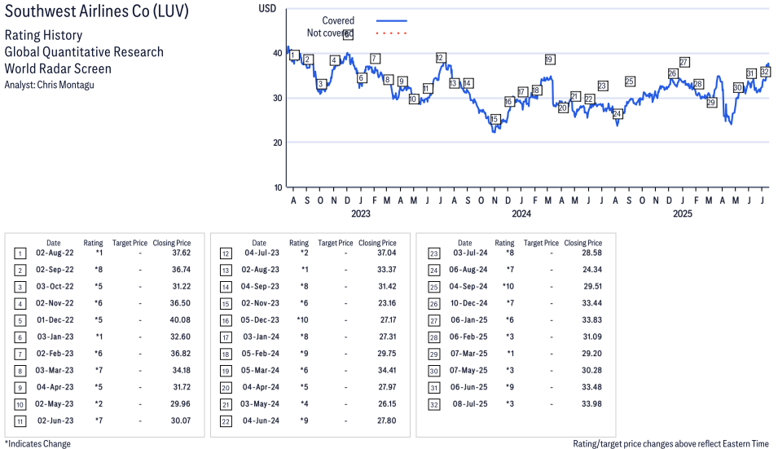The width and height of the screenshot is (778, 449).
Task: Click the USD axis label
Action: pos(267,8)
